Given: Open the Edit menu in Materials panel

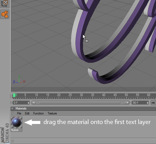Looking at the screenshot, I should pyautogui.click(x=27, y=113).
